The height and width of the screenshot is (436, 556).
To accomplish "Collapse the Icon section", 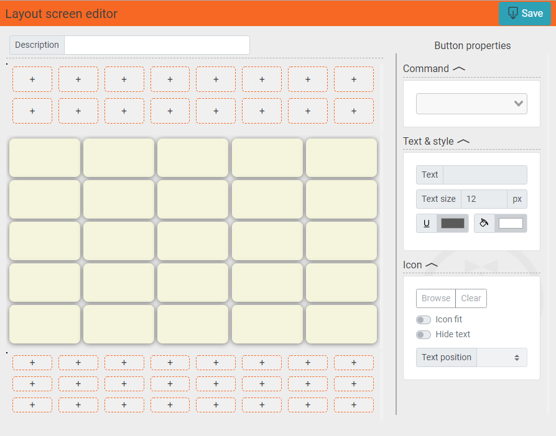I will [x=432, y=265].
